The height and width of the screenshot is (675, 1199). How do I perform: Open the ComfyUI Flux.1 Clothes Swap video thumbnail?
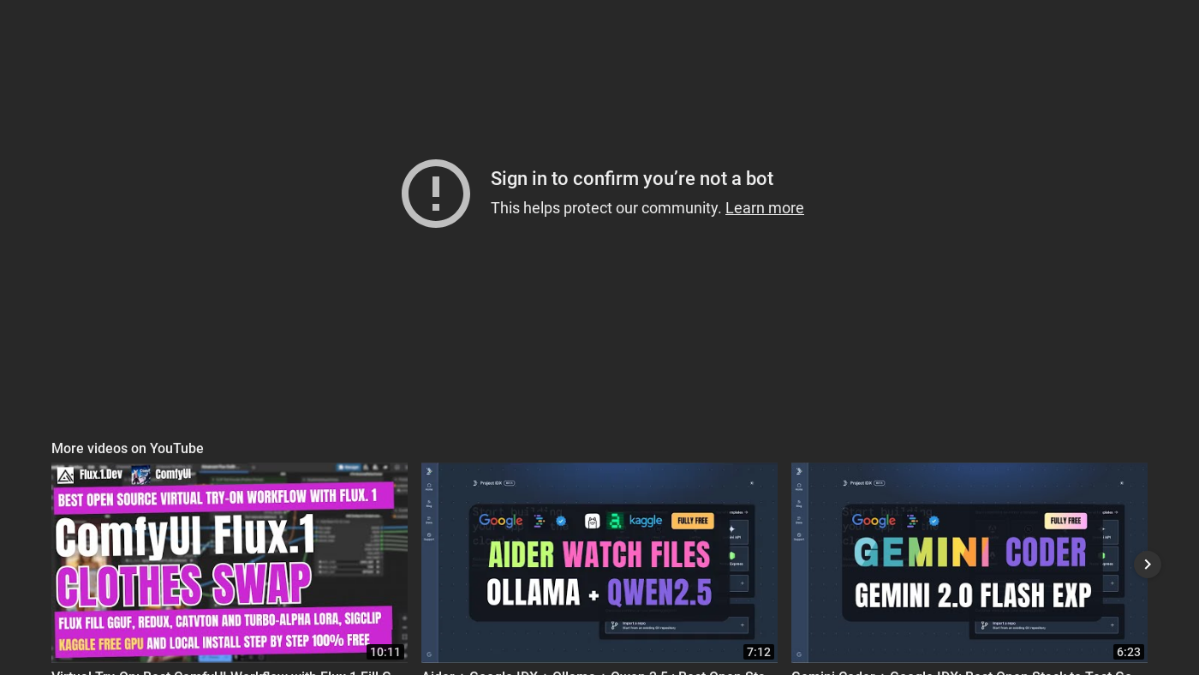point(230,563)
